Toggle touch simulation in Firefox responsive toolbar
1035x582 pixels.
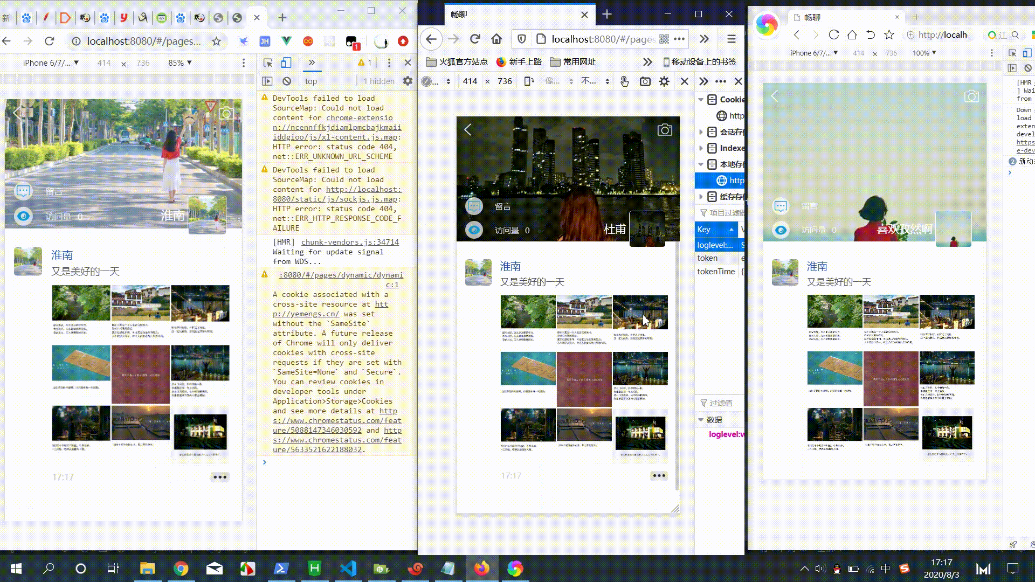tap(624, 81)
